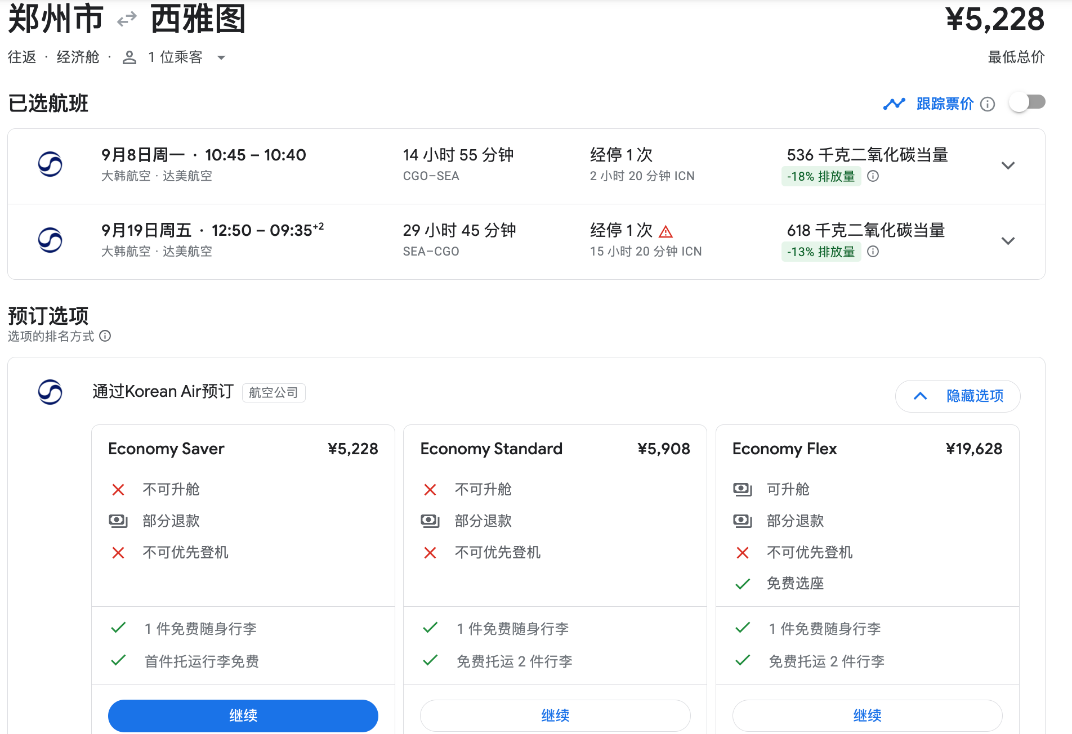Screen dimensions: 1072x734
Task: Click the -18% 排放量 green badge
Action: (x=821, y=176)
